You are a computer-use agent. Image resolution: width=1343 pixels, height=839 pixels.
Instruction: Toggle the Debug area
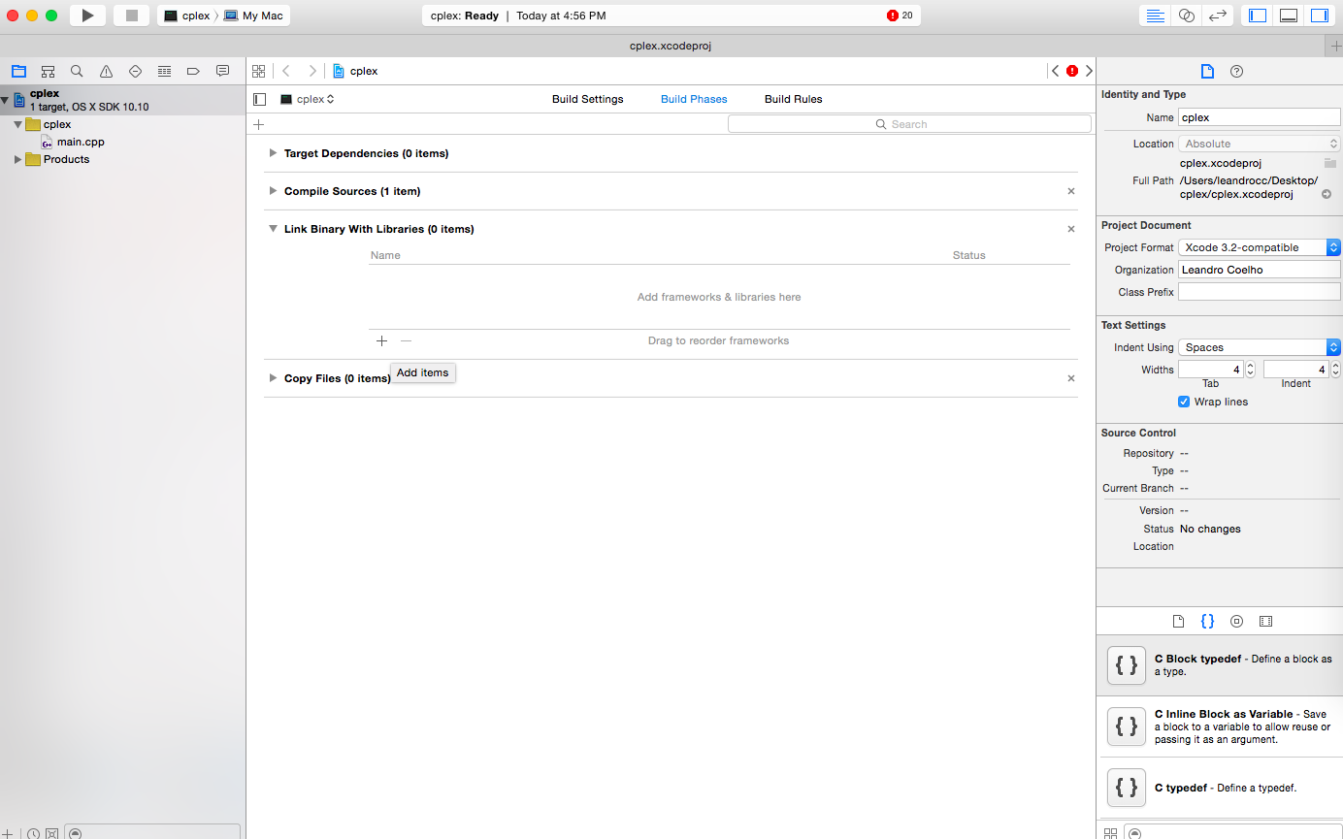coord(1289,16)
